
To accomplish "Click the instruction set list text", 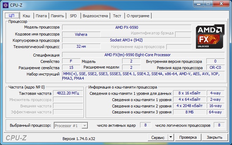I will 143,76.
